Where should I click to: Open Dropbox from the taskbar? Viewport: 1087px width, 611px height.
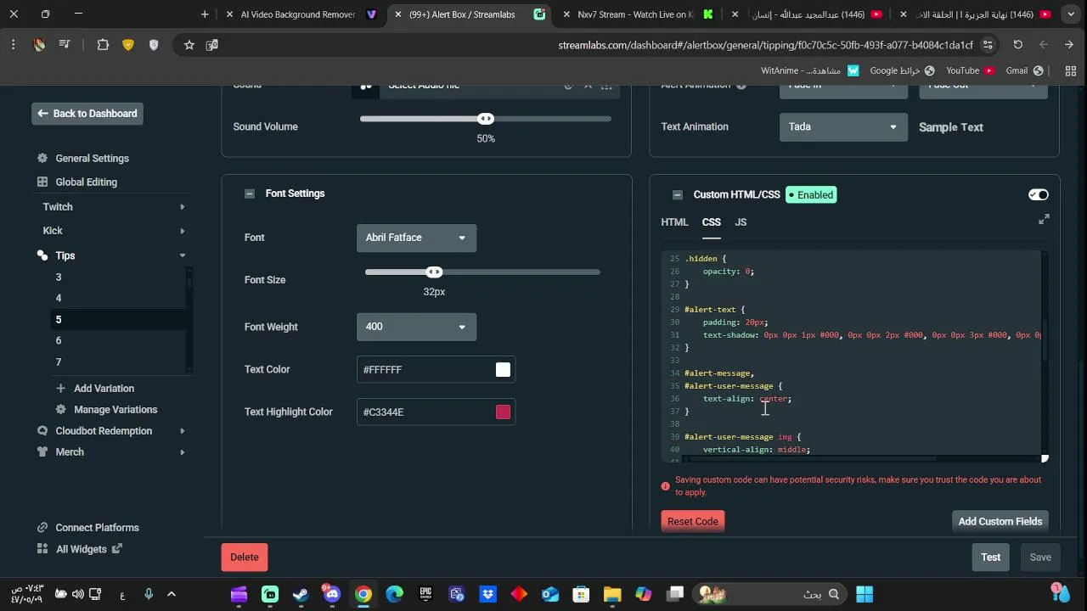pyautogui.click(x=488, y=594)
